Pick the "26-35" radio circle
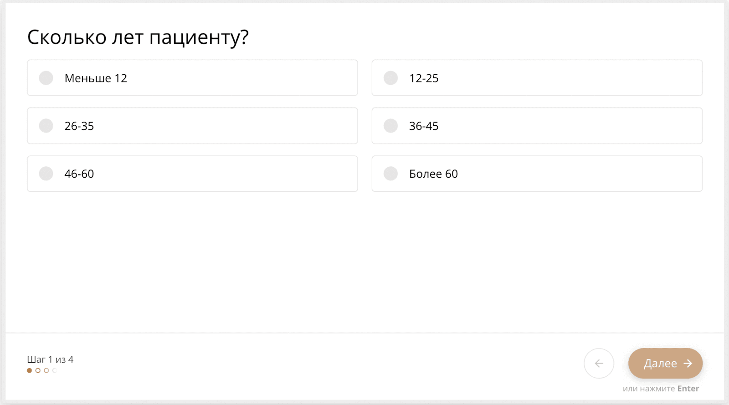The image size is (729, 405). (x=46, y=126)
